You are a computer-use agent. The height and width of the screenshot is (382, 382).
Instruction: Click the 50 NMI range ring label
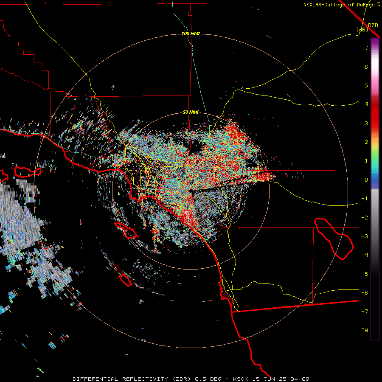pyautogui.click(x=191, y=112)
